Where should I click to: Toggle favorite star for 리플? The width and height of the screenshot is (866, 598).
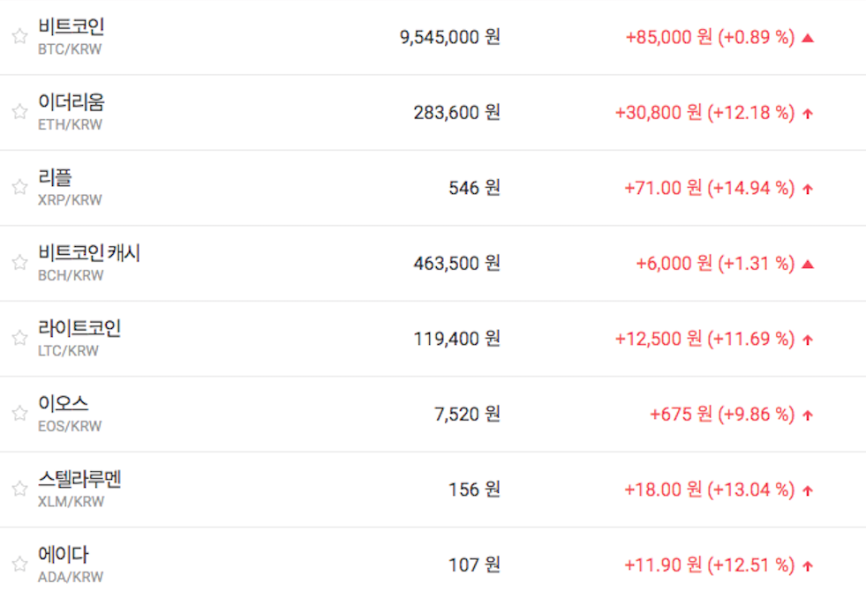click(x=19, y=187)
